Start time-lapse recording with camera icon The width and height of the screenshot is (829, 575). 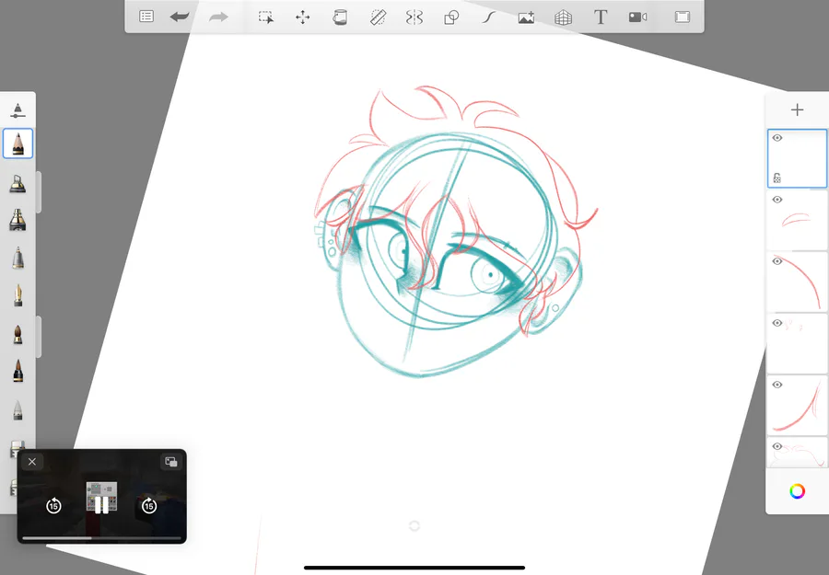637,17
